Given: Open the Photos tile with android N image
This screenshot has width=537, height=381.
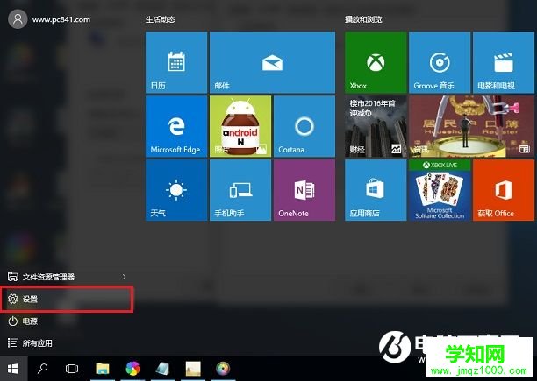Looking at the screenshot, I should 240,126.
